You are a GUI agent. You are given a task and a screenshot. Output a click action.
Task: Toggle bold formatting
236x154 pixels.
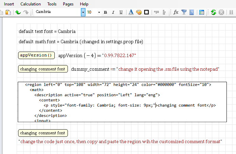click(105, 12)
